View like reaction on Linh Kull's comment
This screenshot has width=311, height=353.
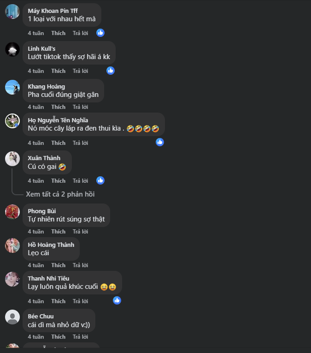pos(110,71)
